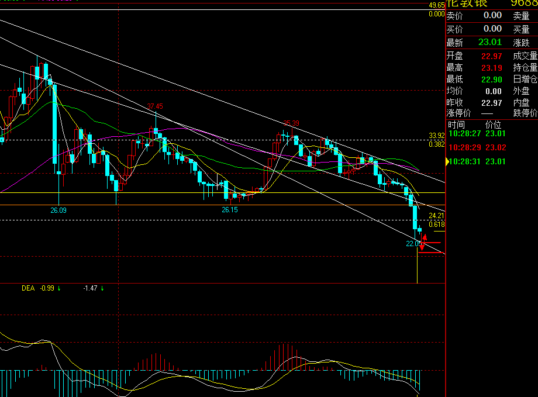Select the 26.09 low price label
The width and height of the screenshot is (538, 397).
click(x=58, y=210)
